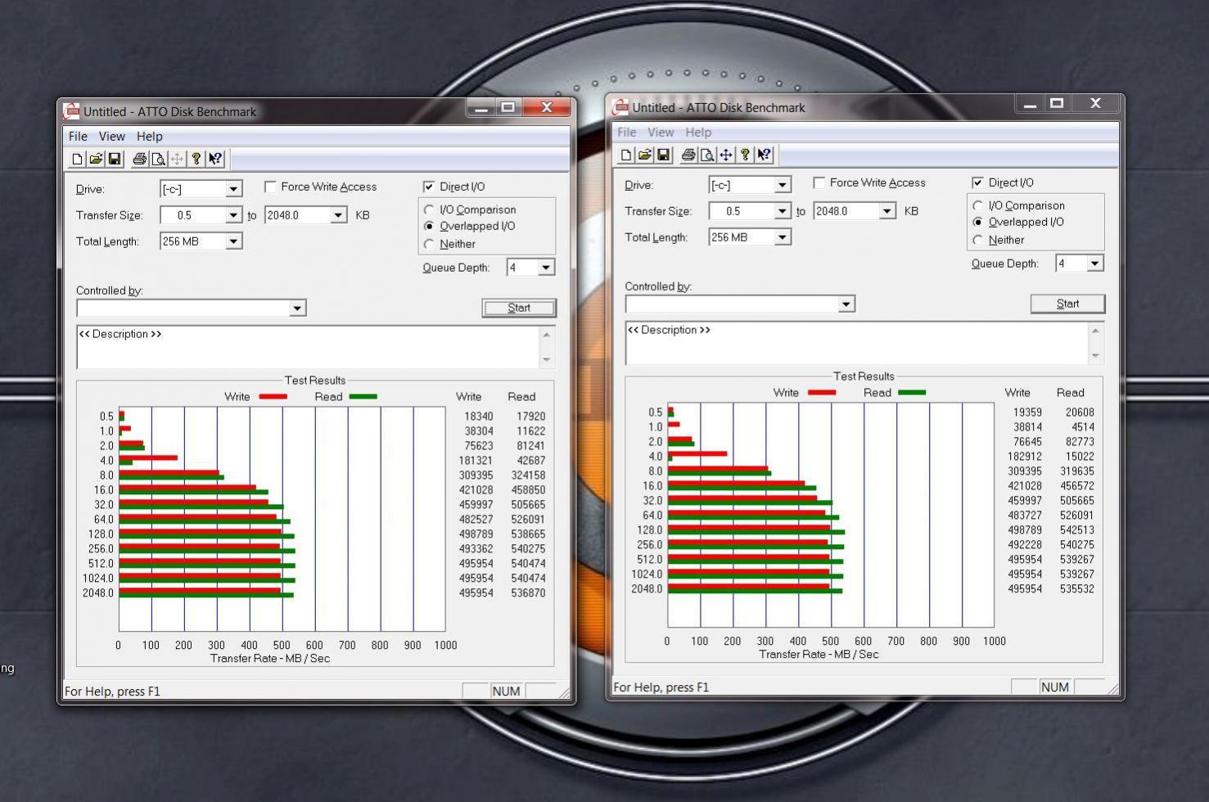
Task: Click New file icon in right window
Action: [x=626, y=155]
